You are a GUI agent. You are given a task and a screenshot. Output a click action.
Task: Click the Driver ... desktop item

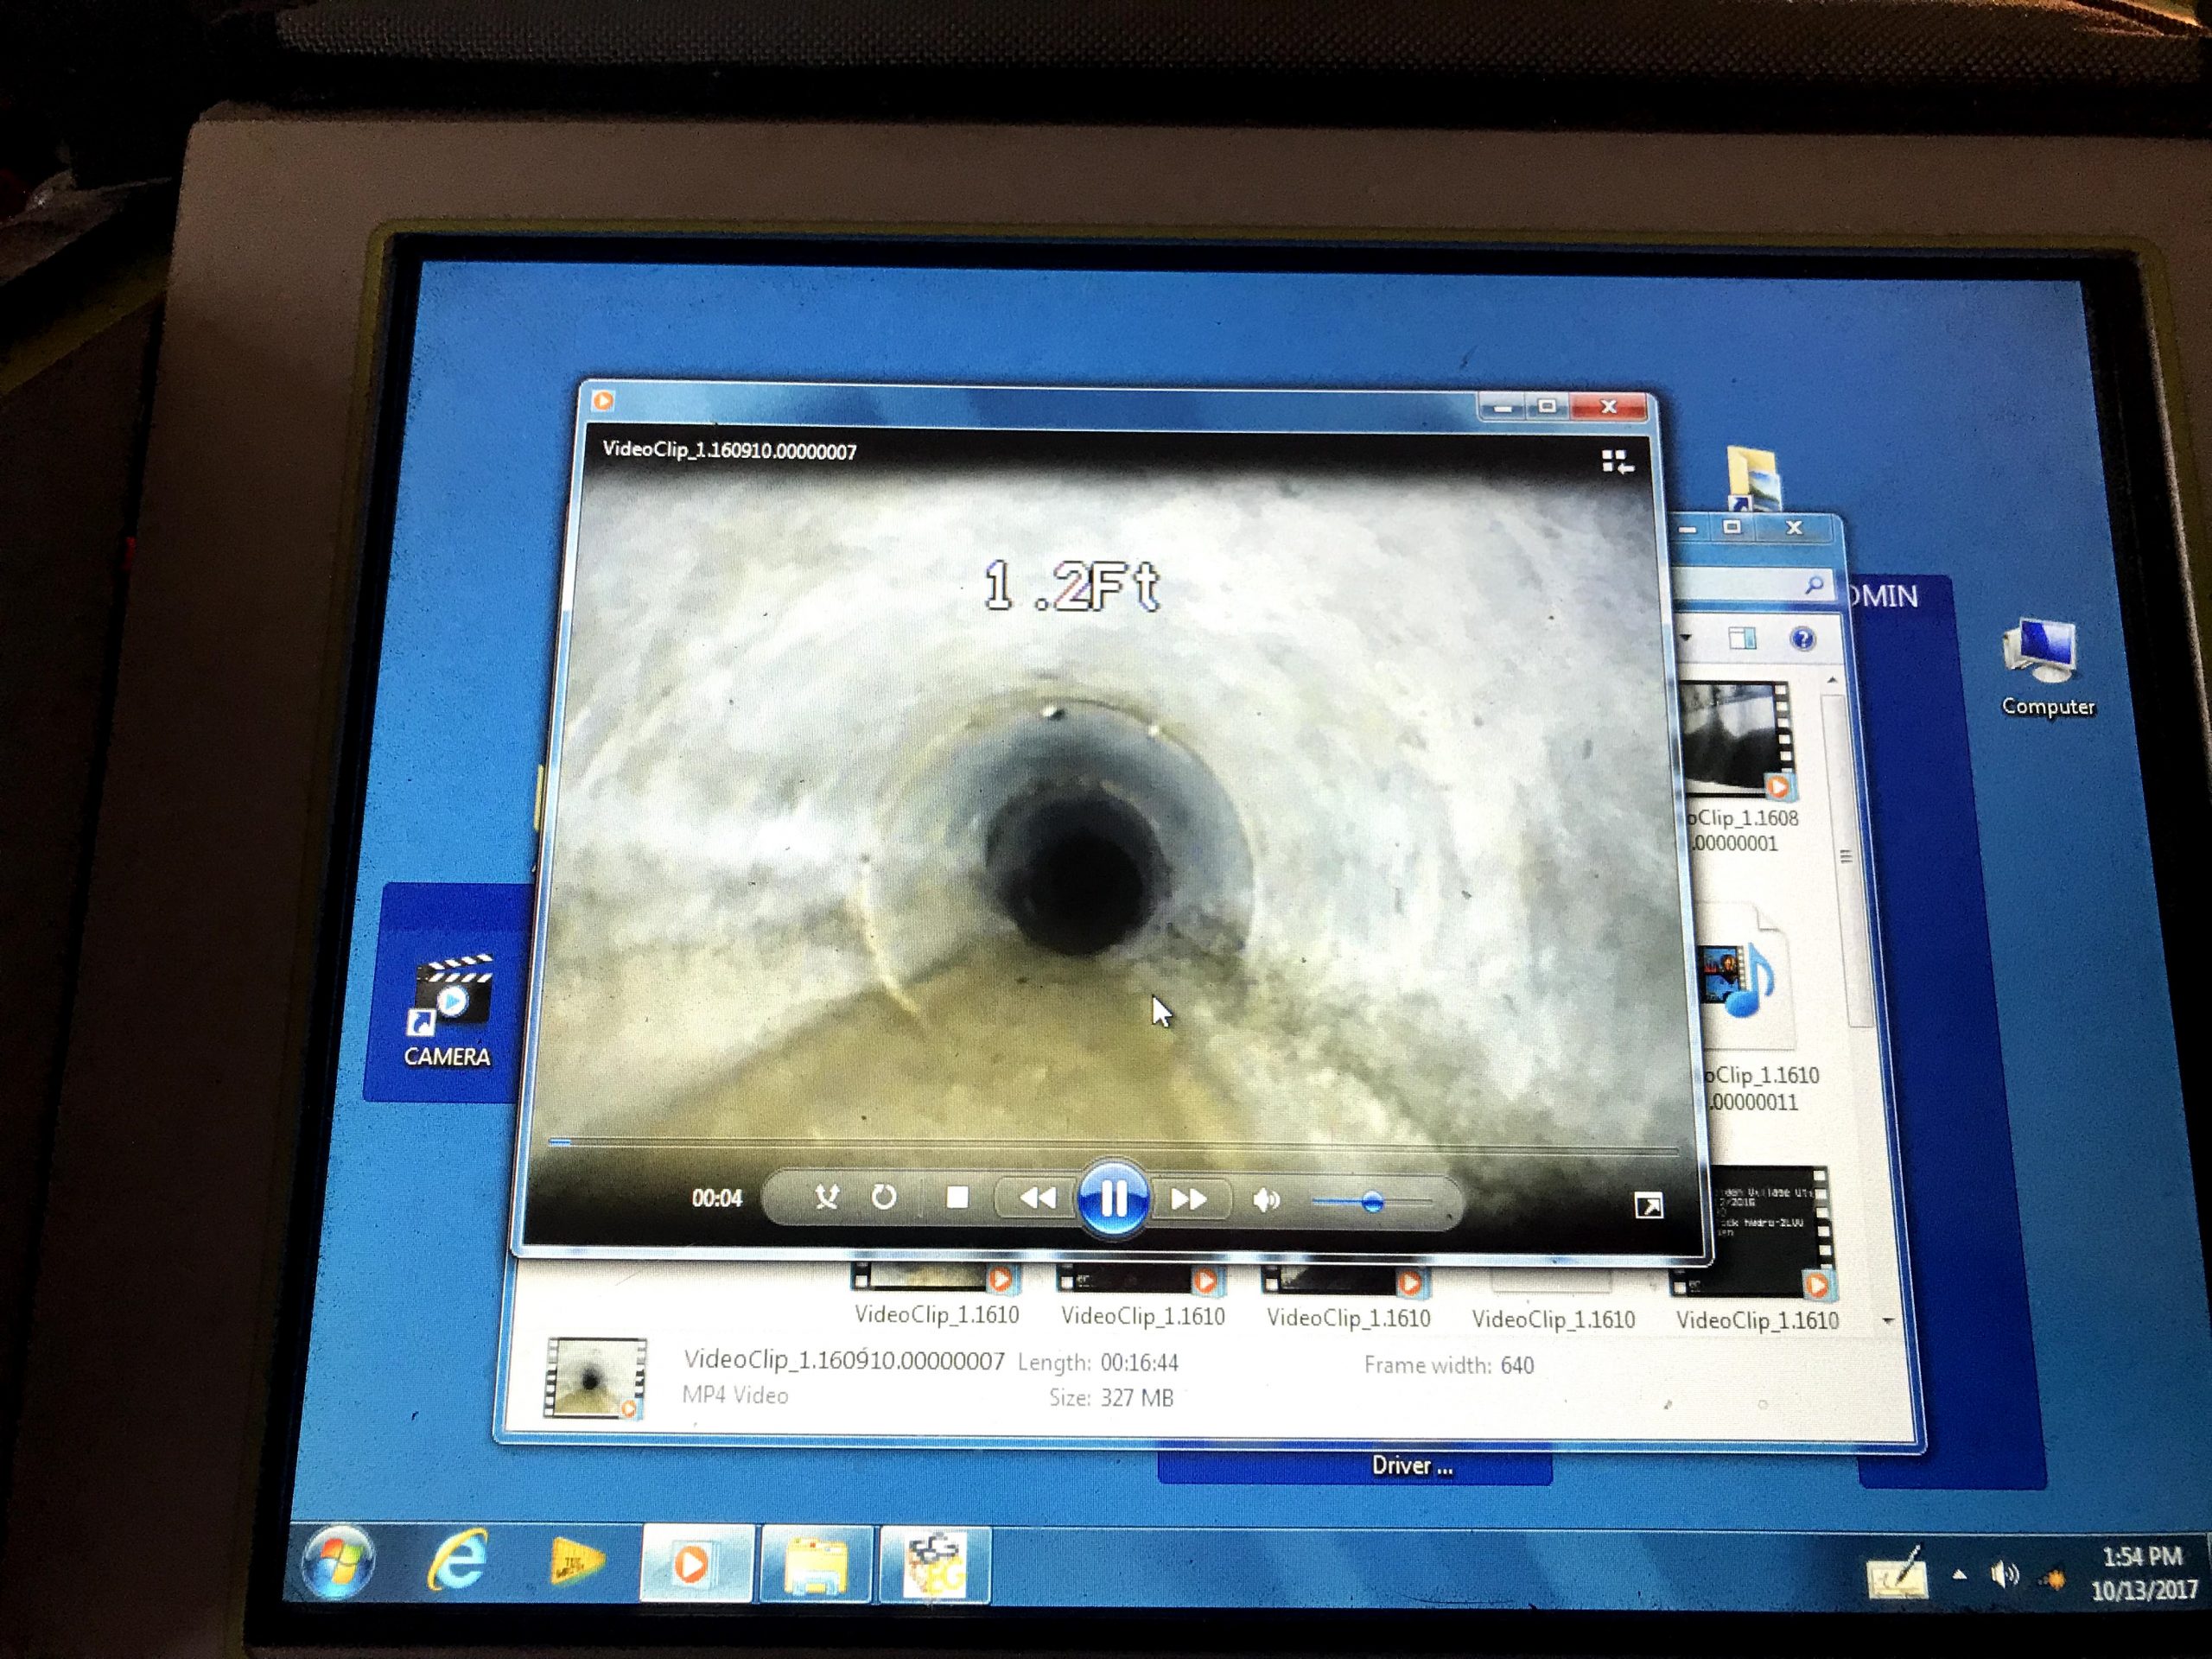click(x=1412, y=1466)
